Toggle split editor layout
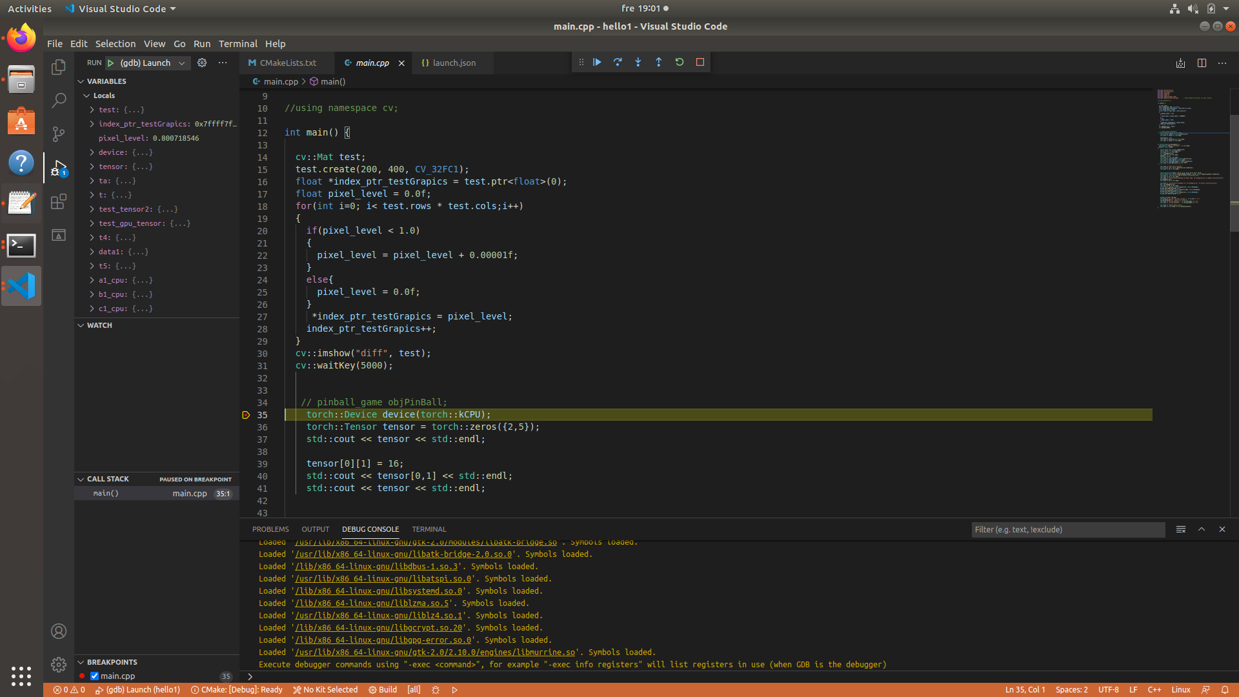This screenshot has width=1239, height=697. (x=1202, y=63)
